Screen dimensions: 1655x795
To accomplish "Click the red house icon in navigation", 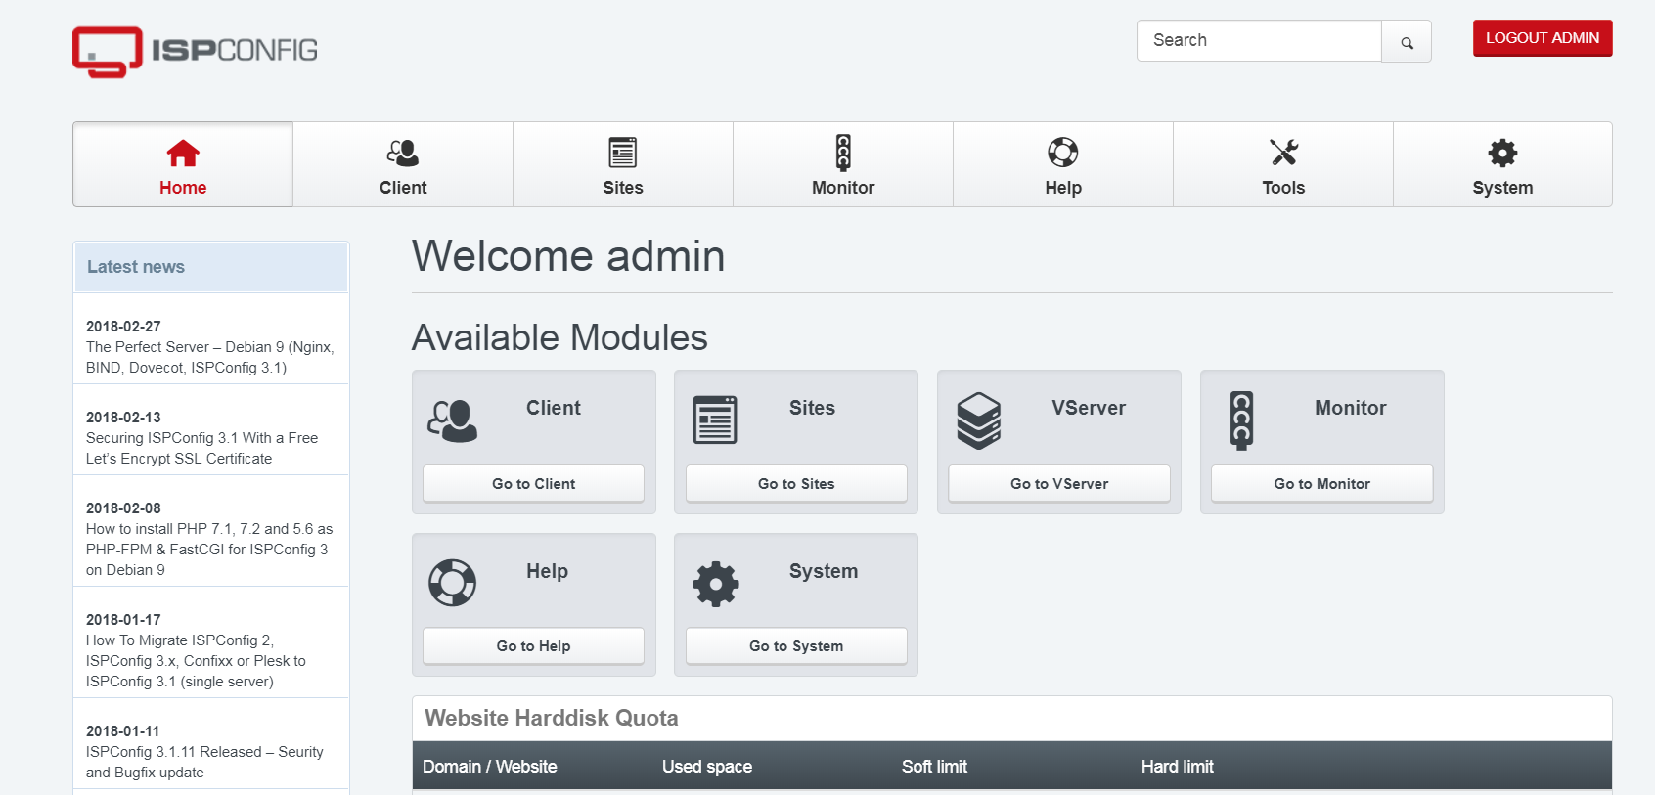I will pos(183,154).
